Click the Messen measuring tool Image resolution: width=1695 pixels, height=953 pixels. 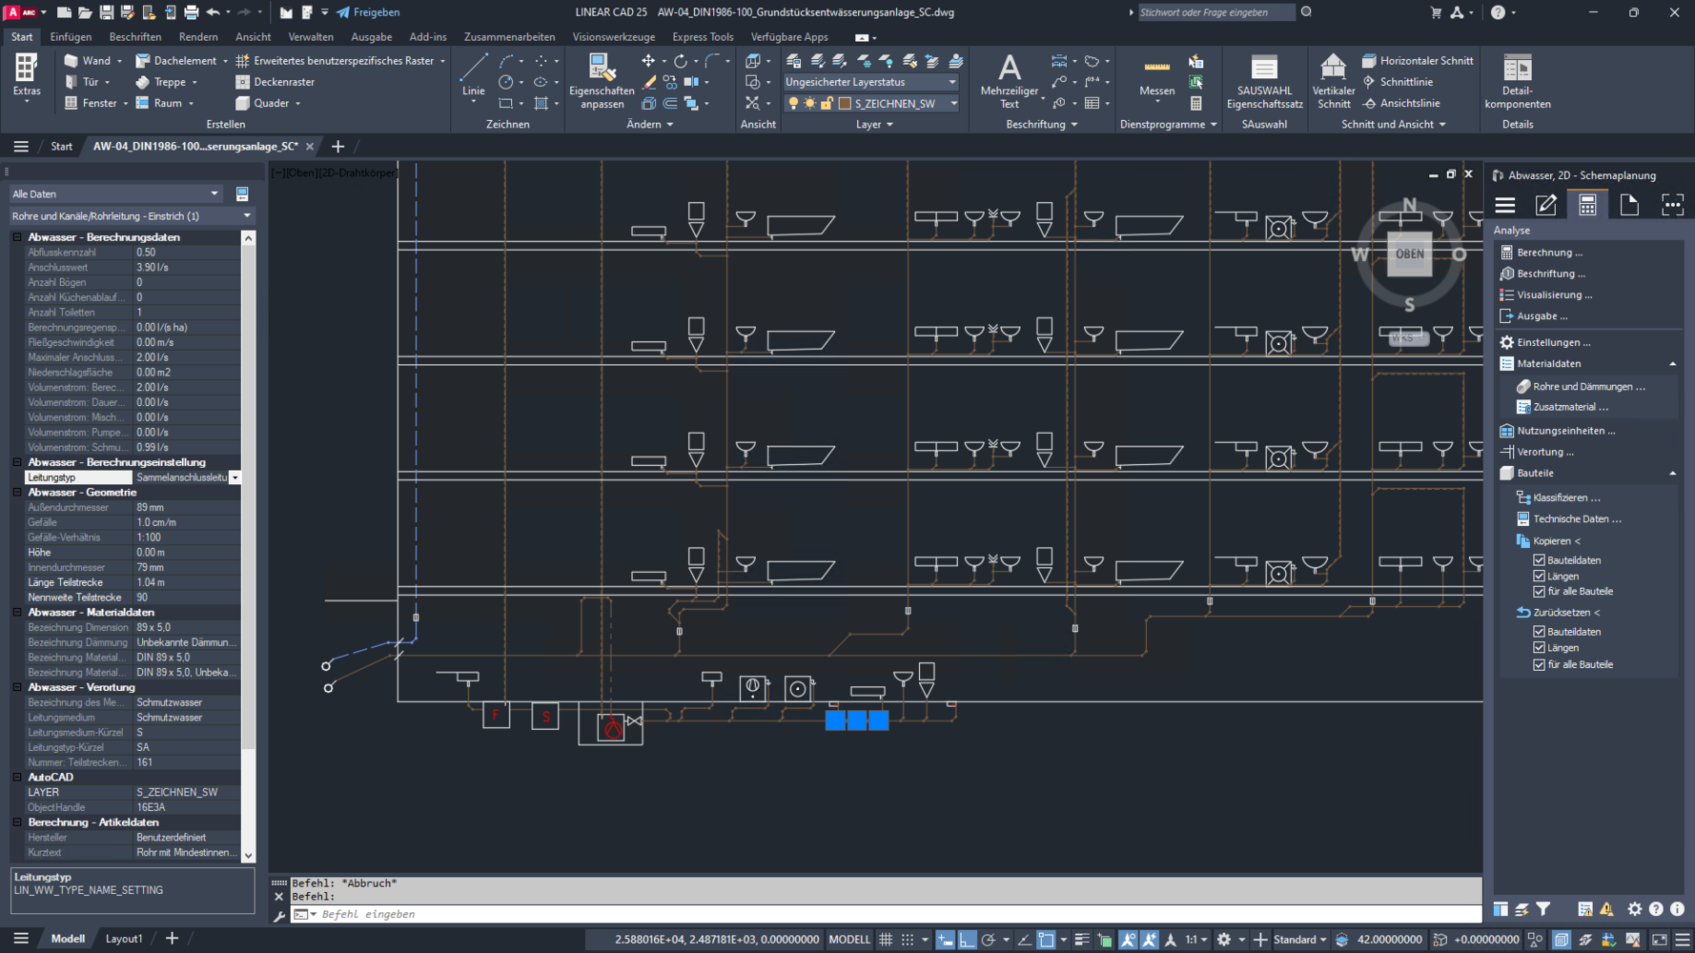pos(1156,76)
